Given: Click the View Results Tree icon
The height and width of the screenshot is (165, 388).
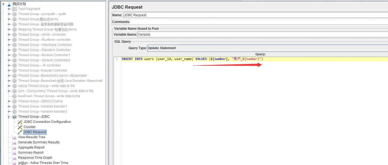Looking at the screenshot, I should (x=14, y=137).
